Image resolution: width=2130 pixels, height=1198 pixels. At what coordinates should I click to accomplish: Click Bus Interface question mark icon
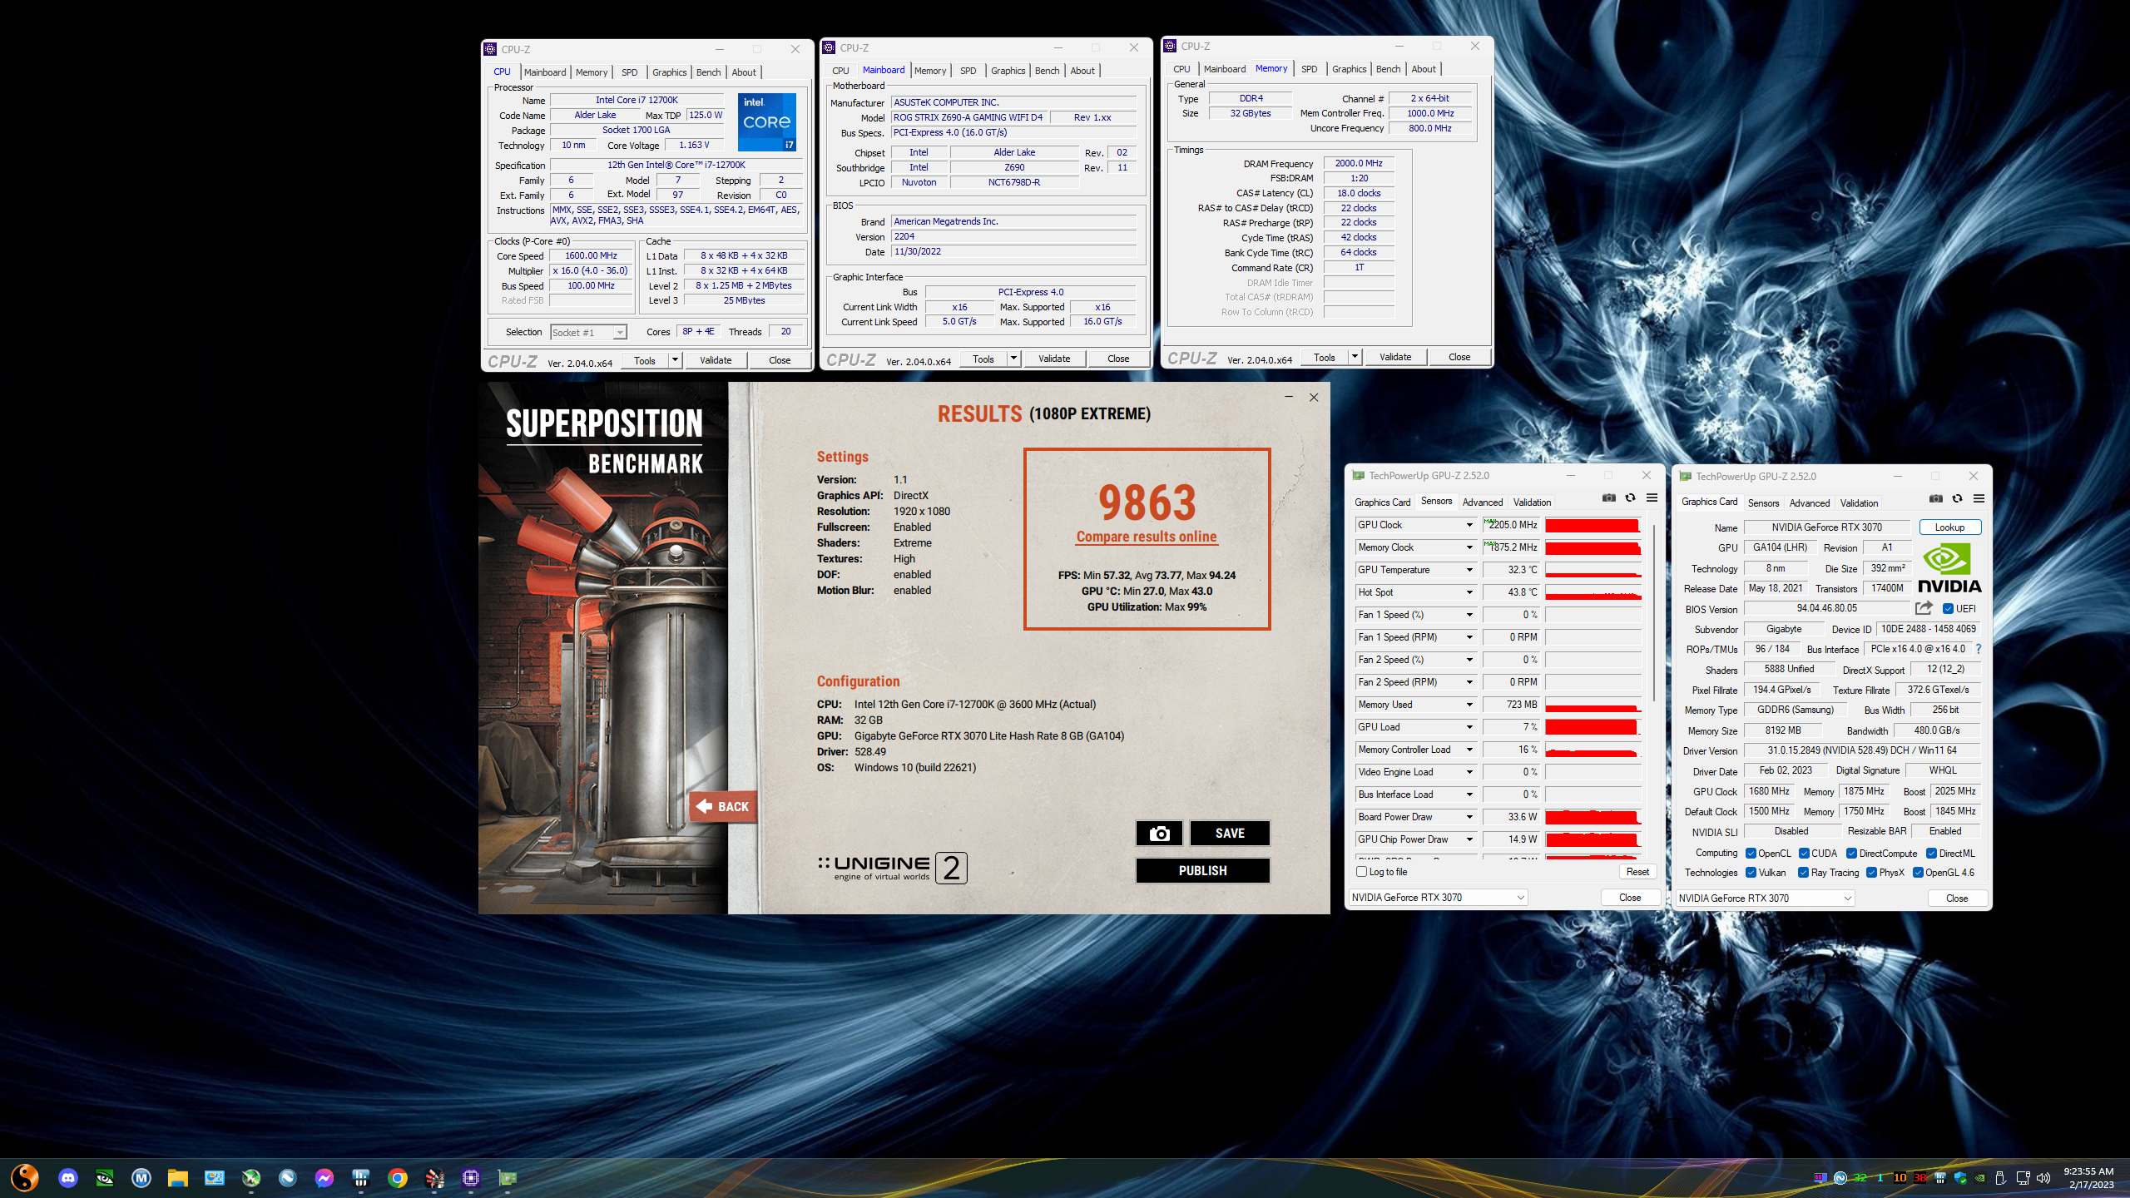point(1979,649)
